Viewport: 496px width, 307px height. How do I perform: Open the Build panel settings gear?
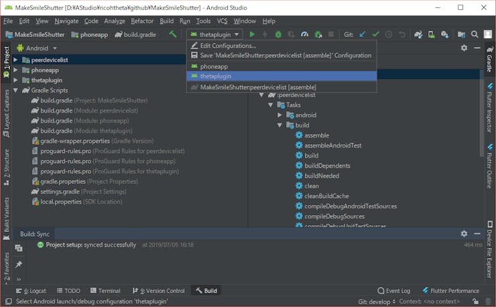tap(464, 234)
